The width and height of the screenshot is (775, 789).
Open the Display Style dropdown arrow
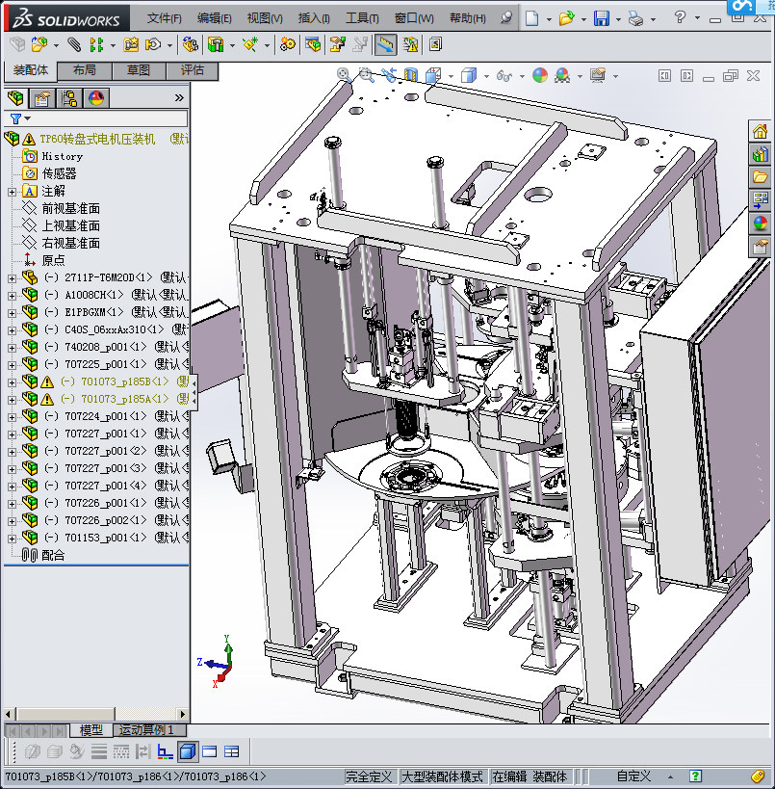tap(485, 75)
